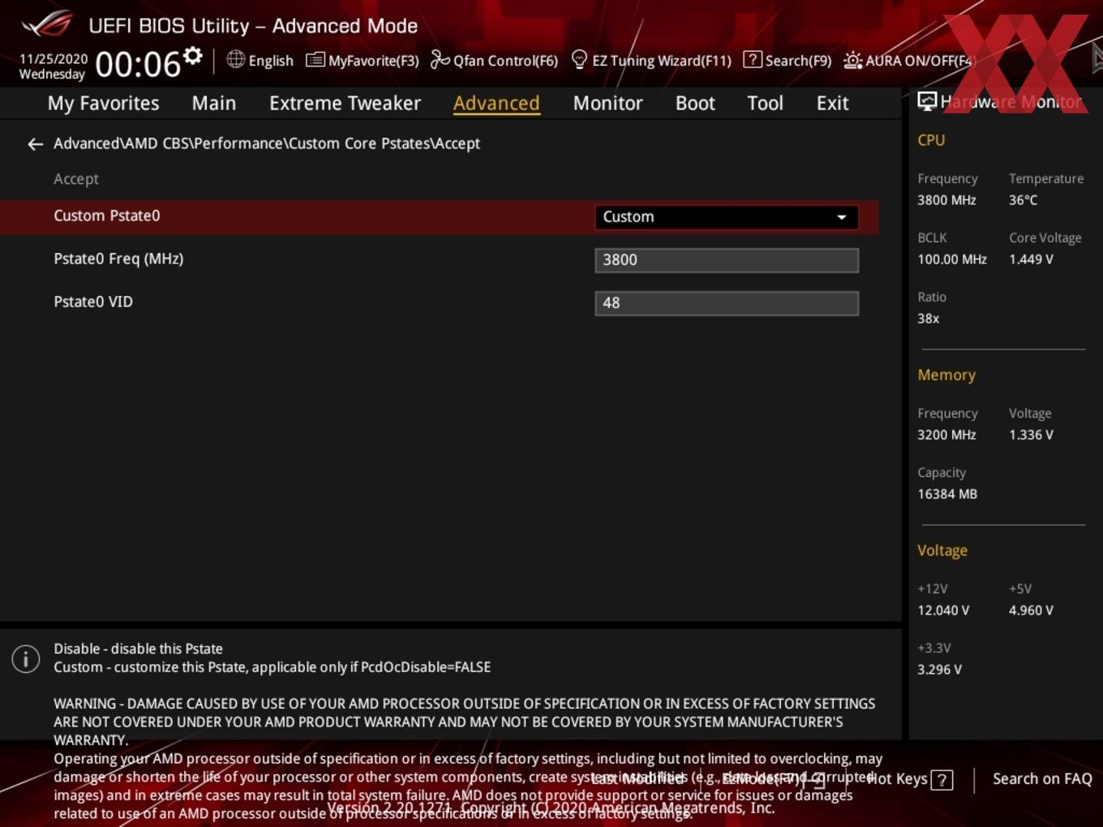
Task: Switch to My Favorites tab
Action: coord(103,103)
